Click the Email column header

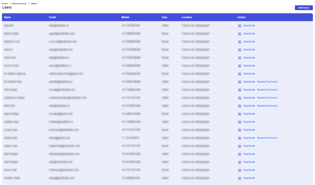(52, 17)
